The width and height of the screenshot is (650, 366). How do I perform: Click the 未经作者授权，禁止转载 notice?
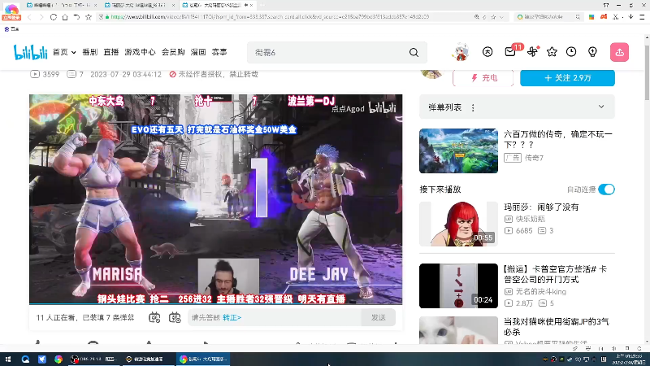(x=214, y=74)
